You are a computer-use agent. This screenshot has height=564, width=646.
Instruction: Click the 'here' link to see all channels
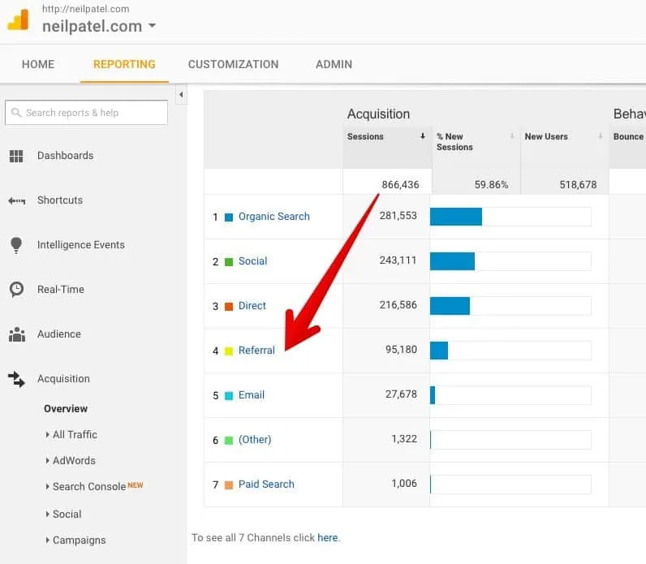(327, 538)
